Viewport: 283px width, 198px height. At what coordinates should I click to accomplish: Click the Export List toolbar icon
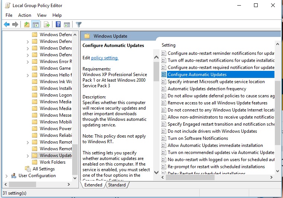(x=47, y=25)
